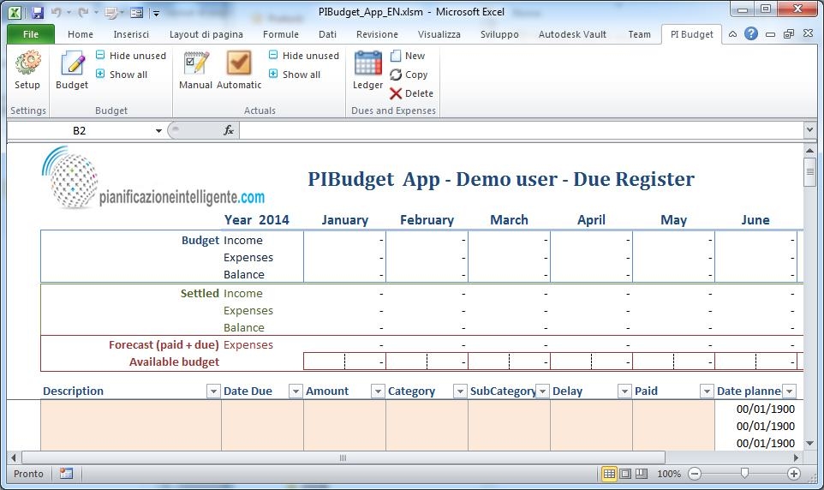Click the Excel application icon
The width and height of the screenshot is (824, 490).
click(x=15, y=12)
